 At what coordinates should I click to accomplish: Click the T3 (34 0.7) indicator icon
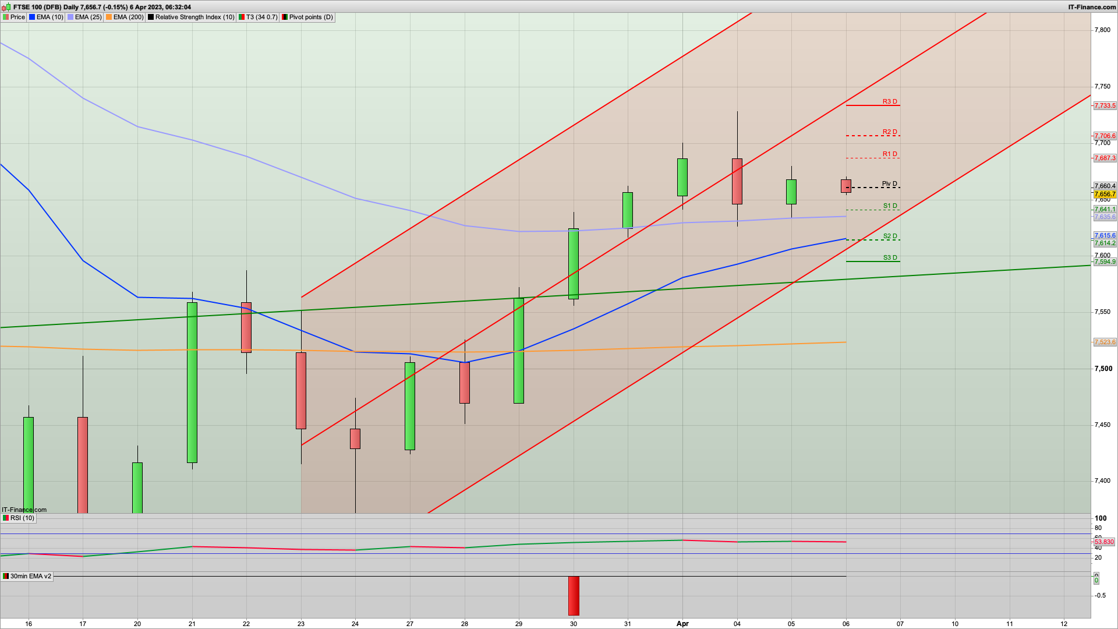click(x=242, y=17)
